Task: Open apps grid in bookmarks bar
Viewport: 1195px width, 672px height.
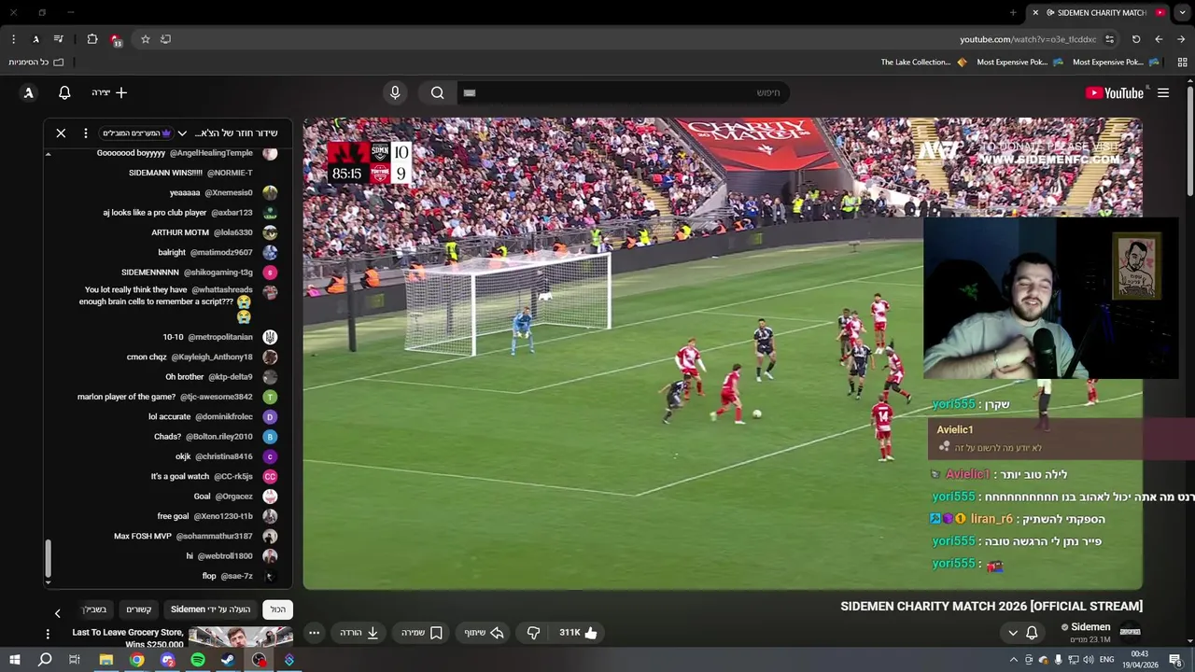Action: (1182, 63)
